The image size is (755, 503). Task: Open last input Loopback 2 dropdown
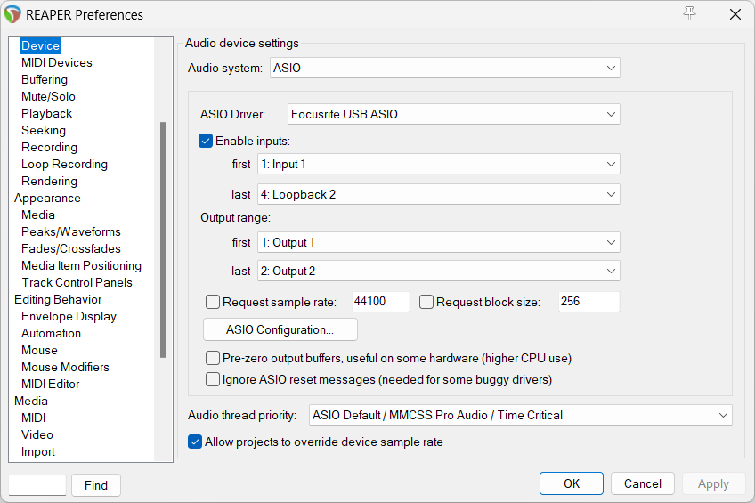pos(438,194)
